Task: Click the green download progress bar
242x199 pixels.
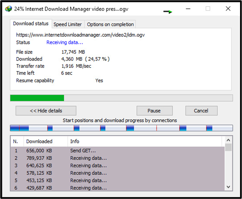Action: click(x=121, y=98)
